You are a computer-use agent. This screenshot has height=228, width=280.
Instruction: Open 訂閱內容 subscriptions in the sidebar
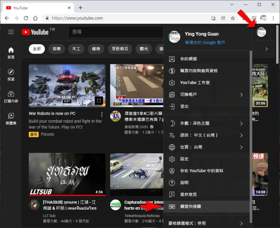pyautogui.click(x=11, y=97)
